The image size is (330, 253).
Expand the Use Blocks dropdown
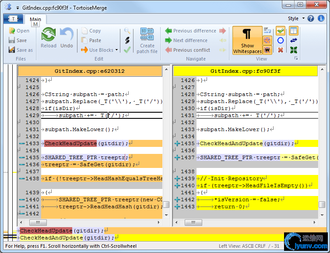coord(117,50)
